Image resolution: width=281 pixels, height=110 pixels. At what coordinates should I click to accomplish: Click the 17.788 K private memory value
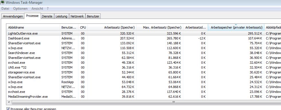point(255,97)
